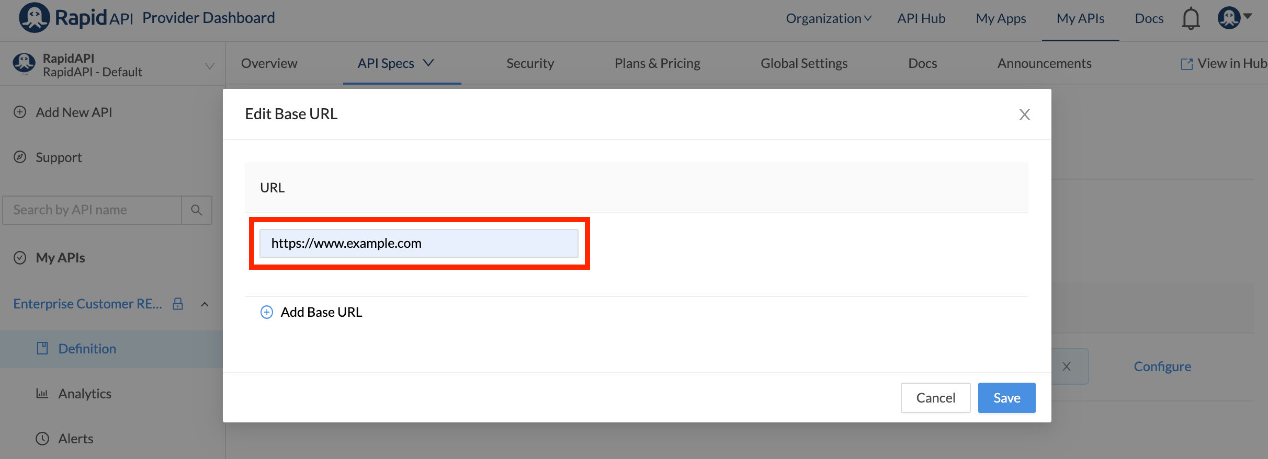The width and height of the screenshot is (1268, 459).
Task: Click the Support compass icon
Action: point(20,157)
